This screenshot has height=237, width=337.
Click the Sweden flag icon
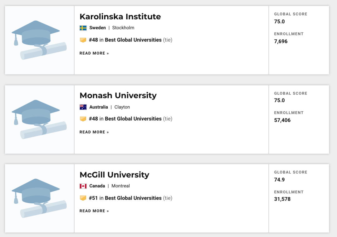(x=83, y=28)
